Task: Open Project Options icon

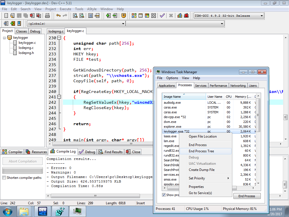Action: click(124, 16)
